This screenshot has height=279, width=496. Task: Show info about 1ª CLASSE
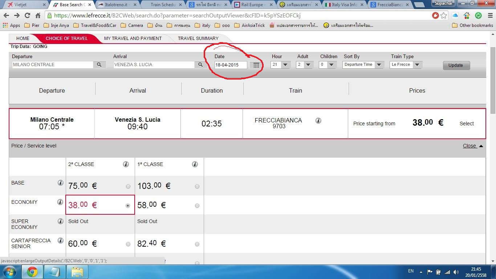195,164
